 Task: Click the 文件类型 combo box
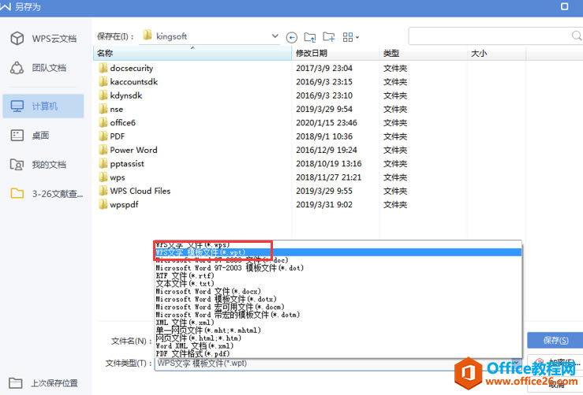pyautogui.click(x=338, y=363)
